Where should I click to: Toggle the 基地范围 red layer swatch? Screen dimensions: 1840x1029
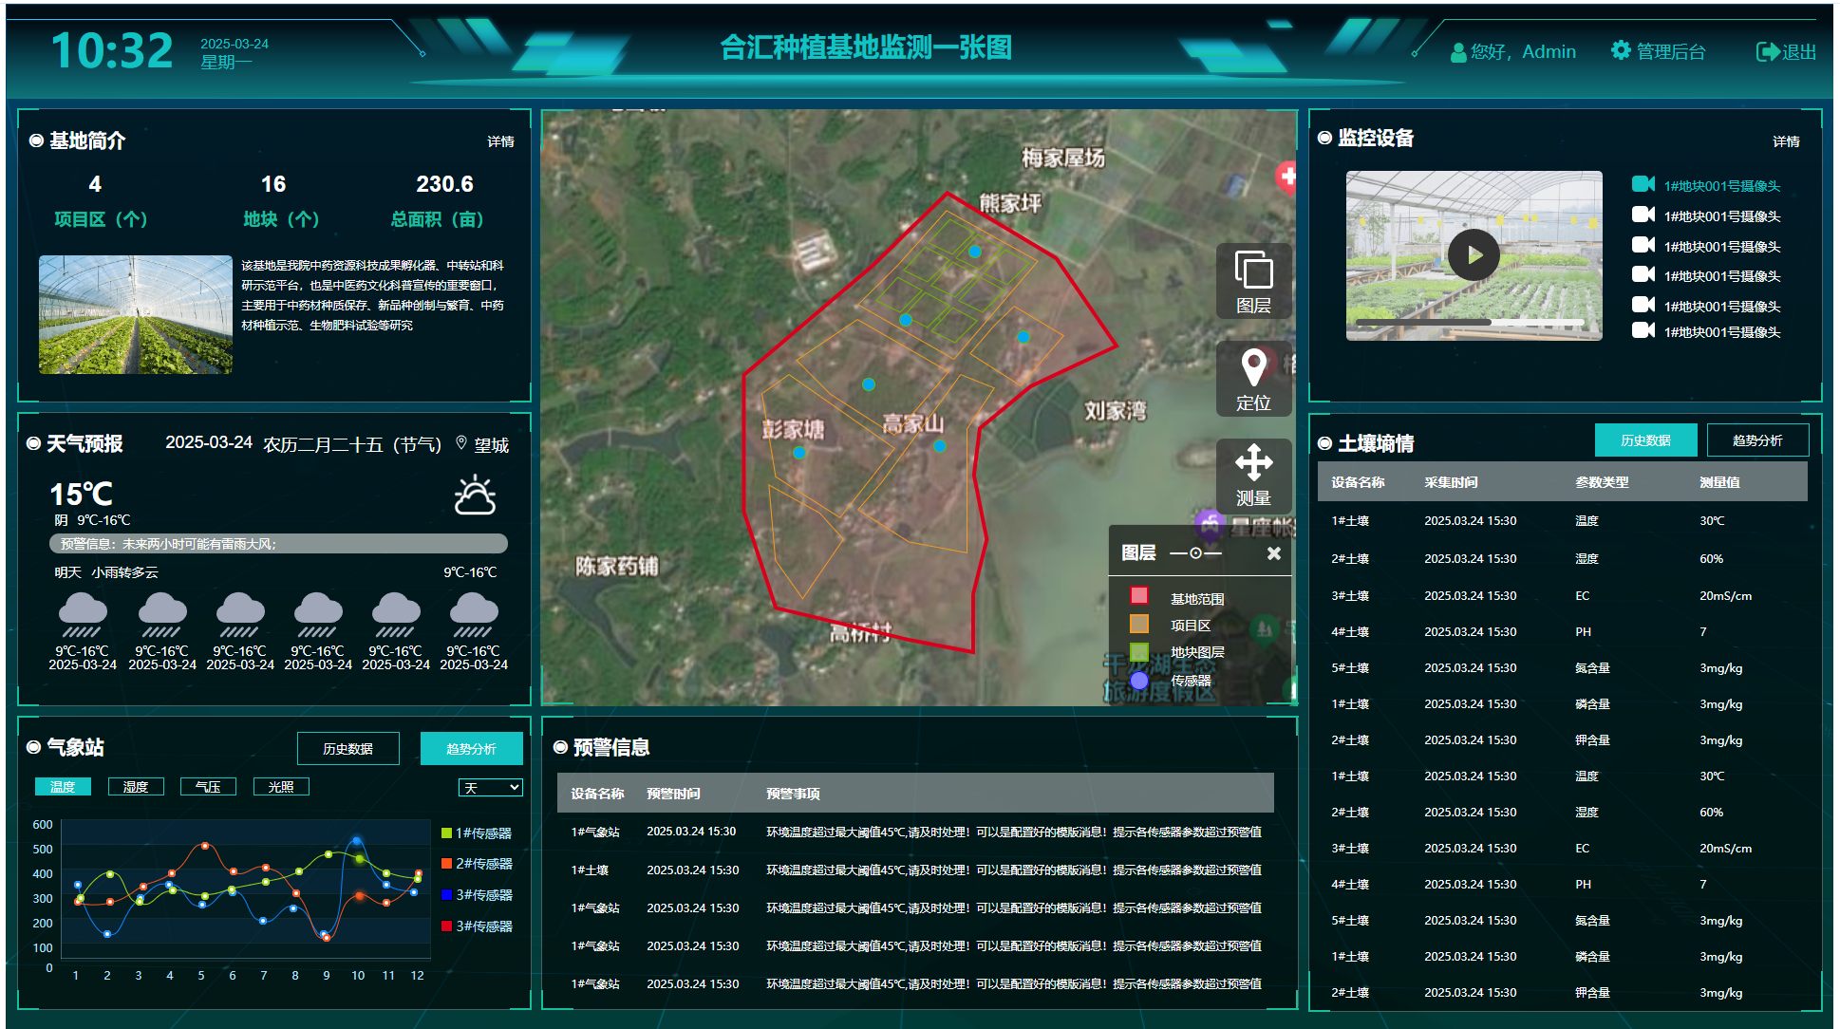click(1139, 596)
